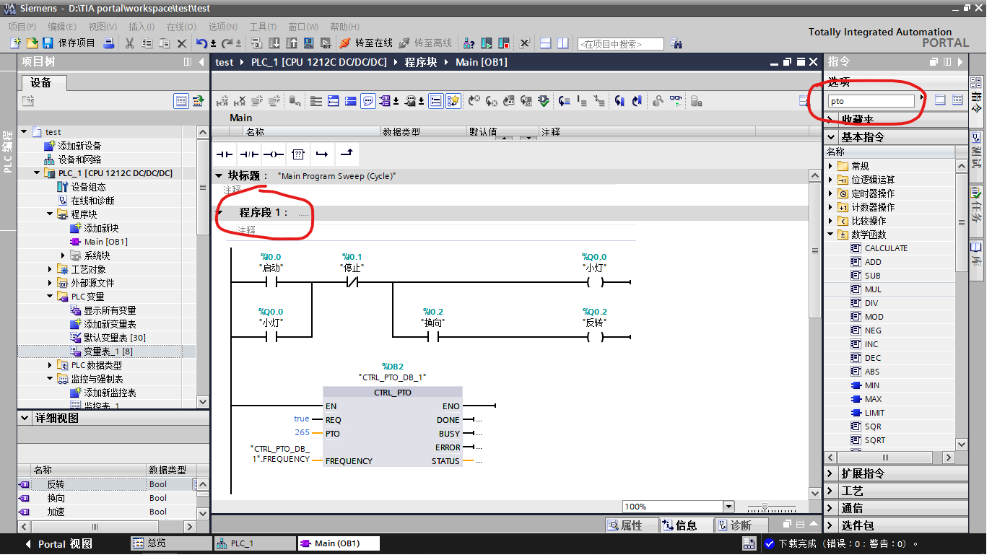Collapse the PLC_1 device node
The width and height of the screenshot is (992, 560).
click(37, 173)
